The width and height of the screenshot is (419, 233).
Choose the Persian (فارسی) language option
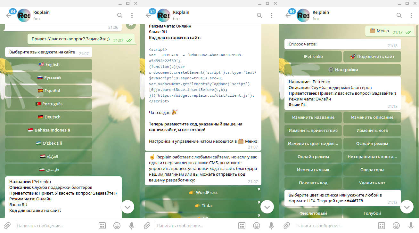pos(49,169)
